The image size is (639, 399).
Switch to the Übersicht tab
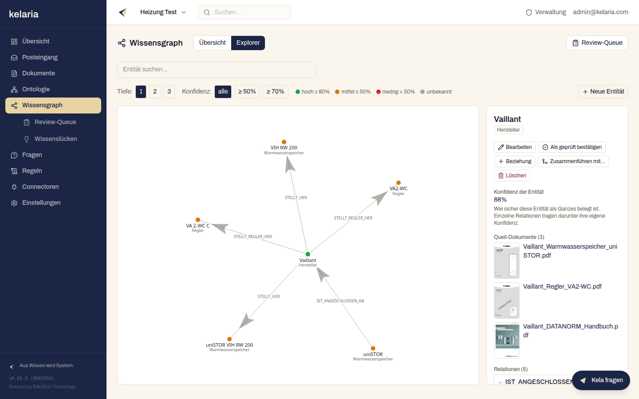click(213, 43)
